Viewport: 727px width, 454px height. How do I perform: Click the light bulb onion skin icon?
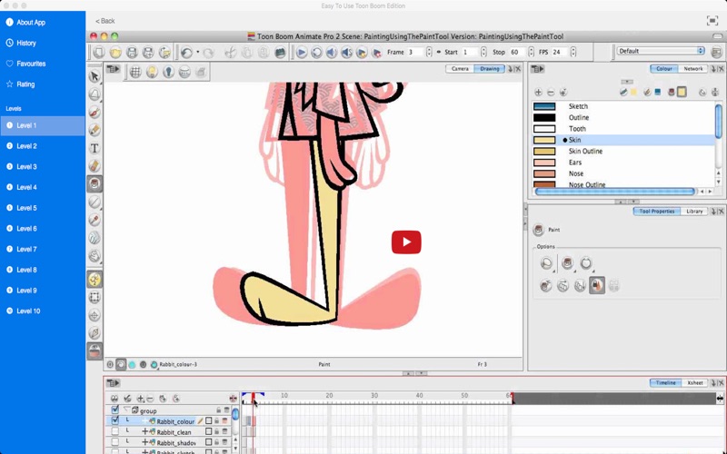pos(152,72)
